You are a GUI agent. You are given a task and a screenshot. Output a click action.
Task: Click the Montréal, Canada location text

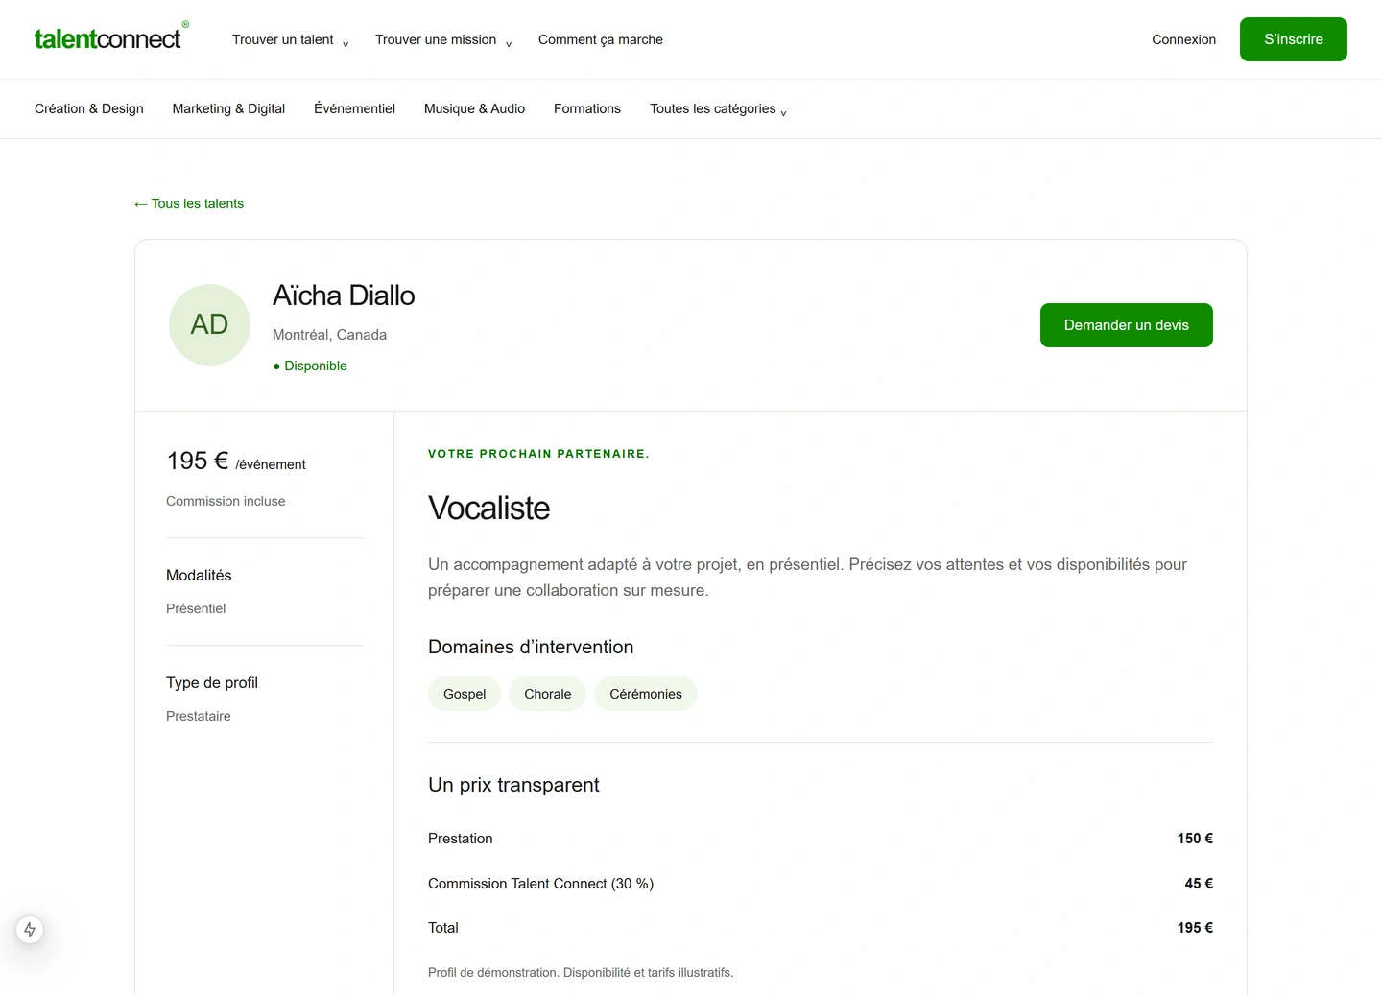[329, 335]
